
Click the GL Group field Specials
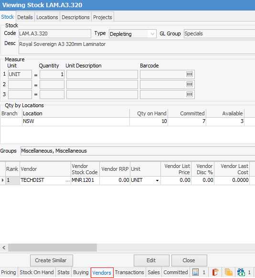click(x=219, y=33)
